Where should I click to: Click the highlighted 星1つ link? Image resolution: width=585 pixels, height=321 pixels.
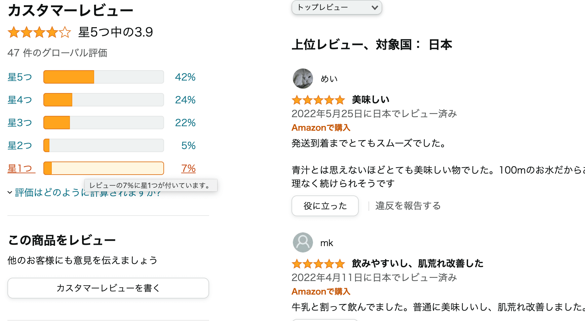(21, 168)
